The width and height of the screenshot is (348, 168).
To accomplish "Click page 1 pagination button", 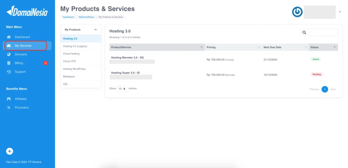I will coord(325,89).
